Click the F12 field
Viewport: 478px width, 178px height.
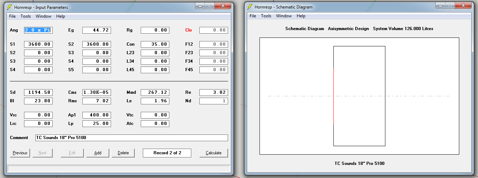tap(214, 44)
